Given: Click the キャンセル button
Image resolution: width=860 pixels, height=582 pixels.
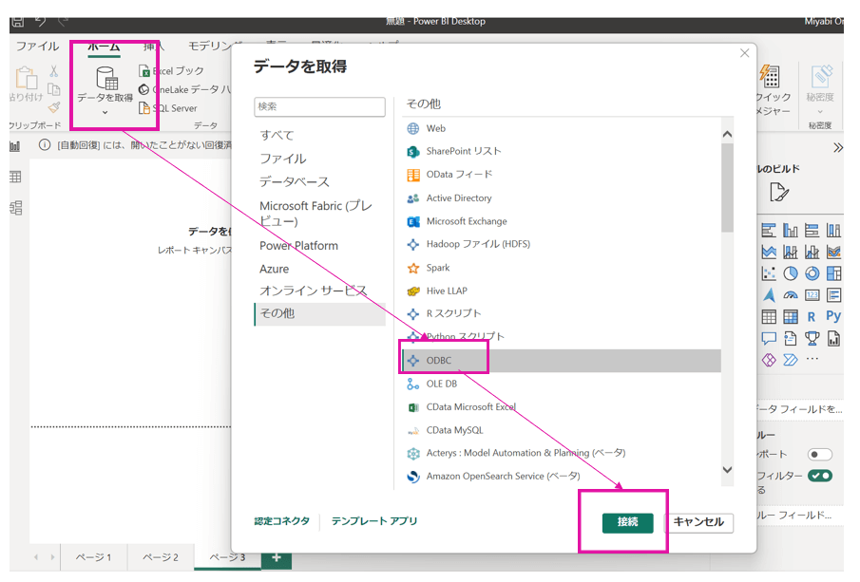Looking at the screenshot, I should [698, 522].
